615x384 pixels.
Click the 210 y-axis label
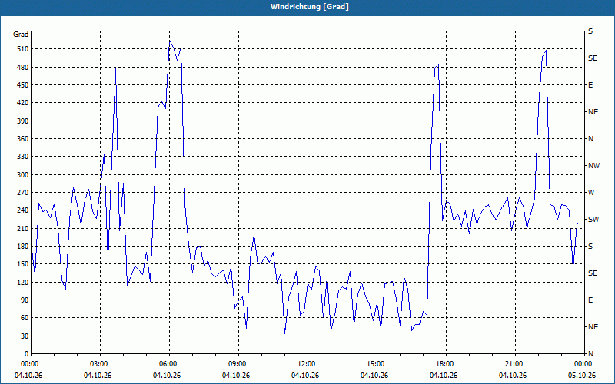pyautogui.click(x=22, y=228)
